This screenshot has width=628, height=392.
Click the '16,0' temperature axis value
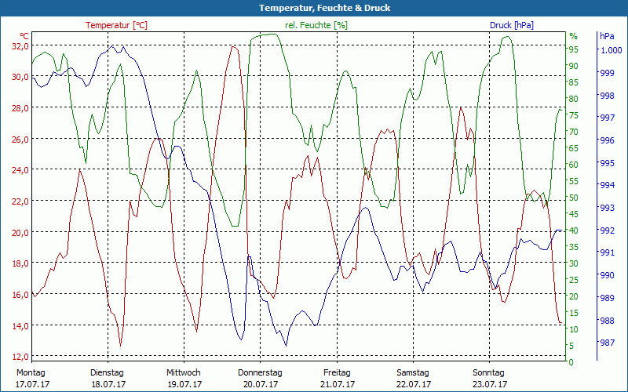pos(20,295)
